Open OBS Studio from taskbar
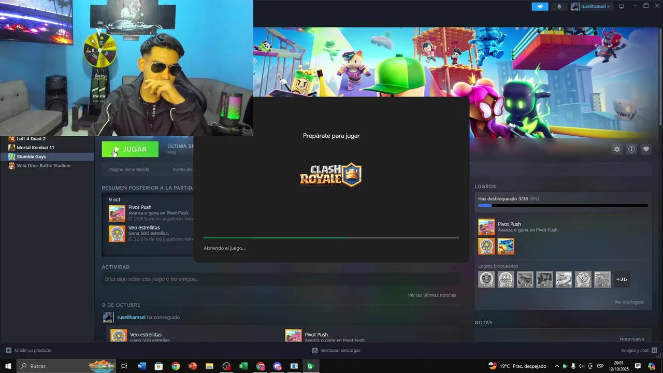Screen dimensions: 663x373 click(226, 366)
